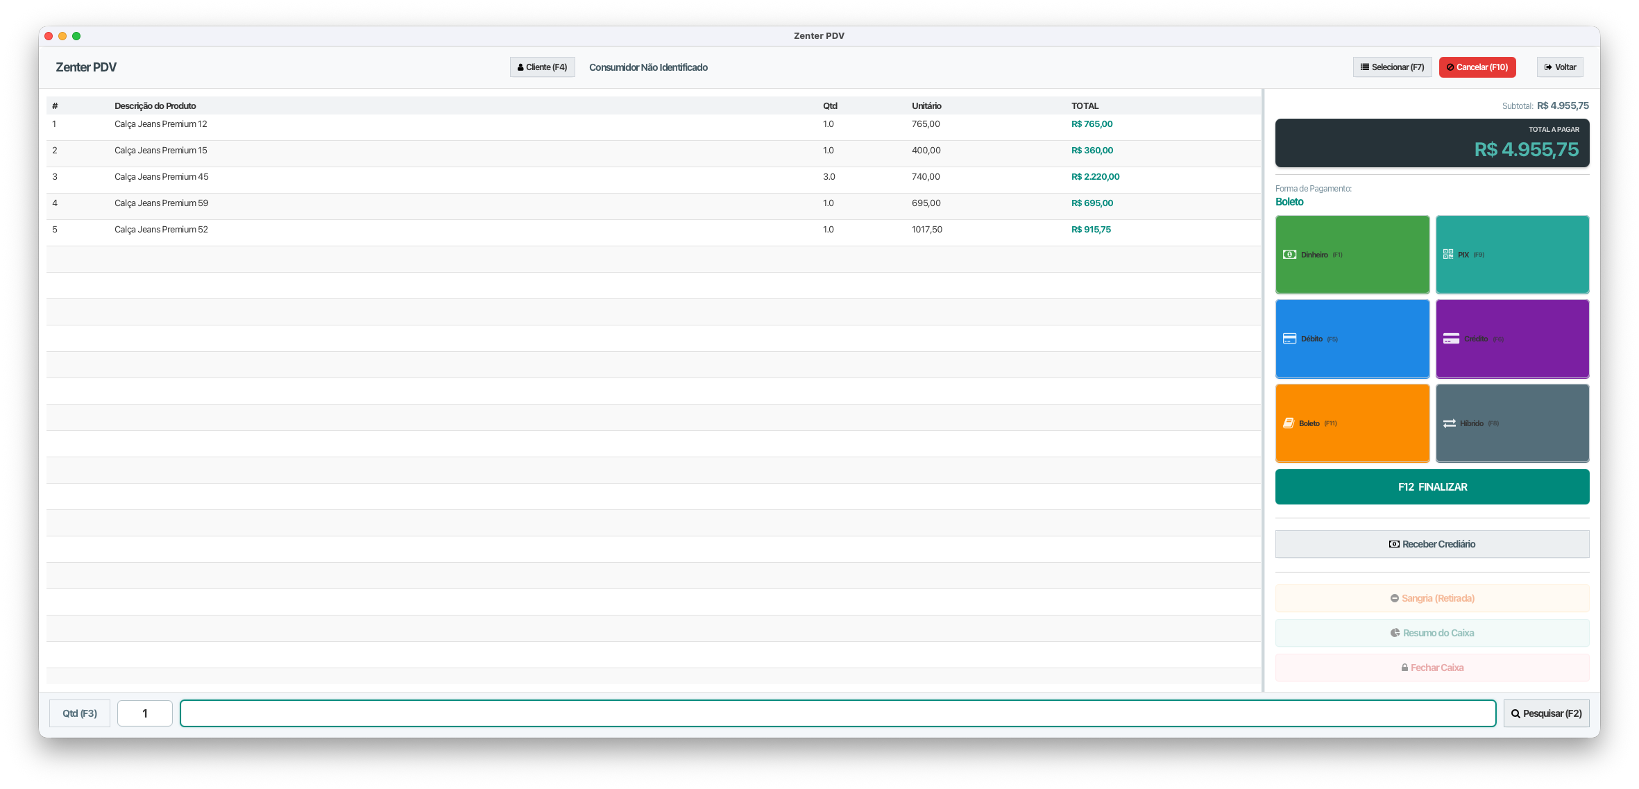Open the Selecionar (F7) list
The image size is (1639, 789).
pos(1392,67)
